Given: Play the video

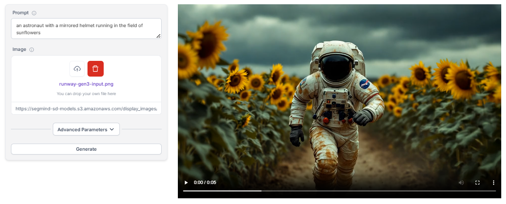Looking at the screenshot, I should click(x=186, y=183).
